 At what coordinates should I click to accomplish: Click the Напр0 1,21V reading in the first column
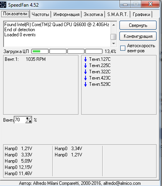point(18,149)
